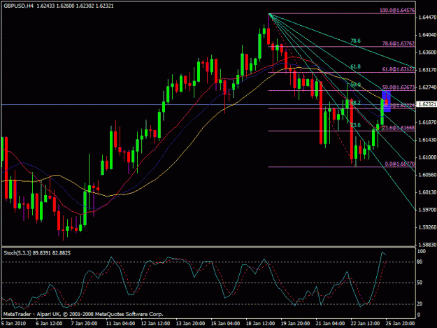Click the price axis value 1.63600
The height and width of the screenshot is (328, 437).
tap(427, 52)
